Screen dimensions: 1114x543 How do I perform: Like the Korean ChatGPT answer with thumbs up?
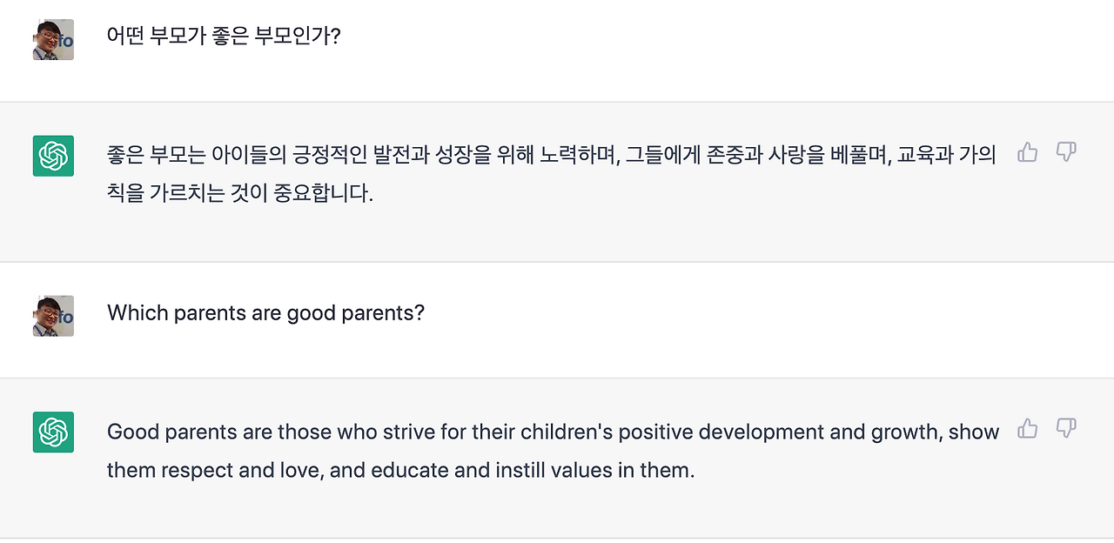(1028, 153)
